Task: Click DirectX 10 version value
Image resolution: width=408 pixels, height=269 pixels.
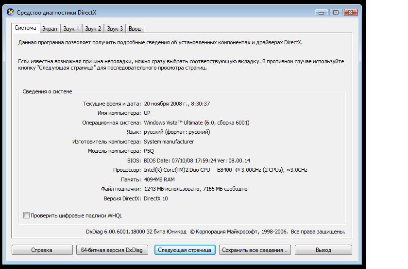Action: click(x=156, y=198)
